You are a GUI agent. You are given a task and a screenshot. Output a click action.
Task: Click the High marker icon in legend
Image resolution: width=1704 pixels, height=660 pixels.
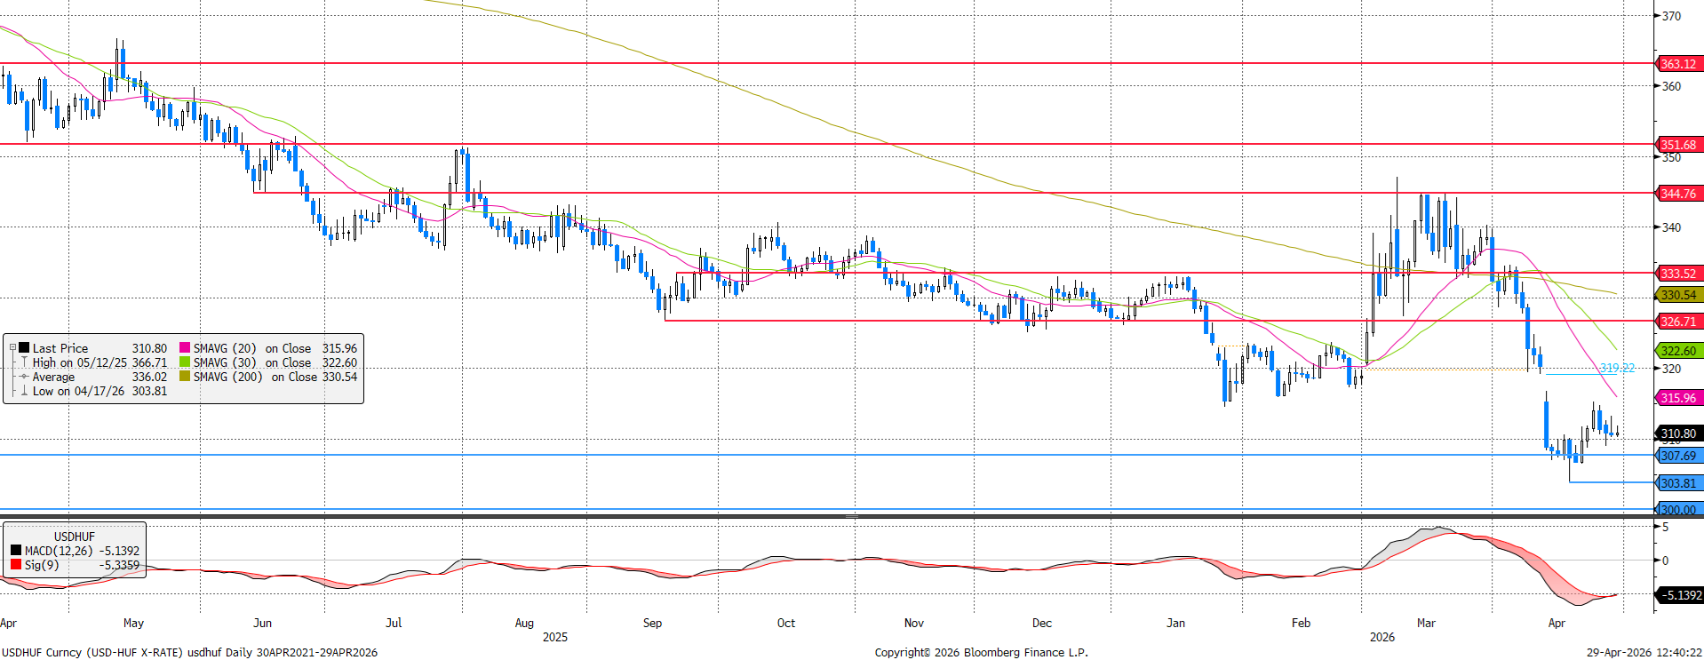coord(24,362)
